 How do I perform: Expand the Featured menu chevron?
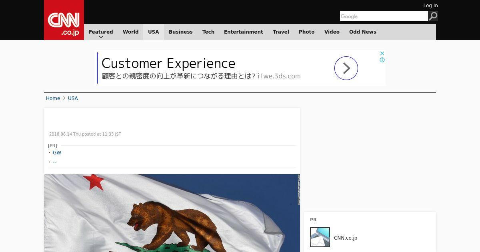click(x=101, y=37)
